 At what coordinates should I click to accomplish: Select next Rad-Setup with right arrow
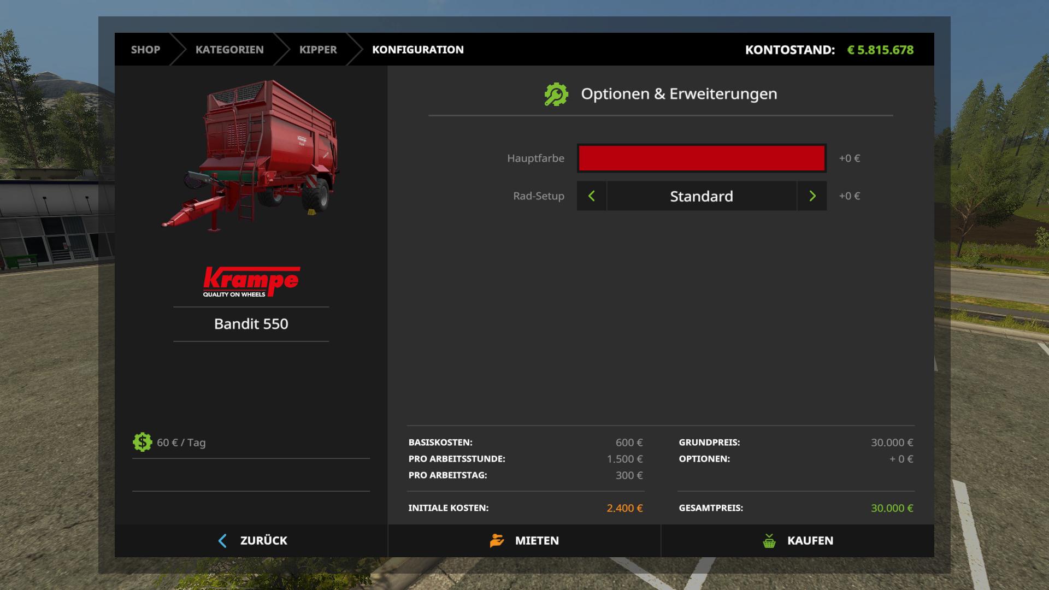point(812,196)
